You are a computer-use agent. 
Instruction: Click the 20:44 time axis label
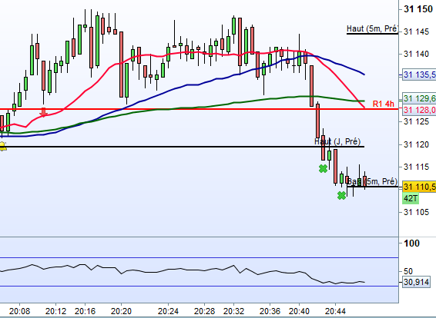[335, 311]
